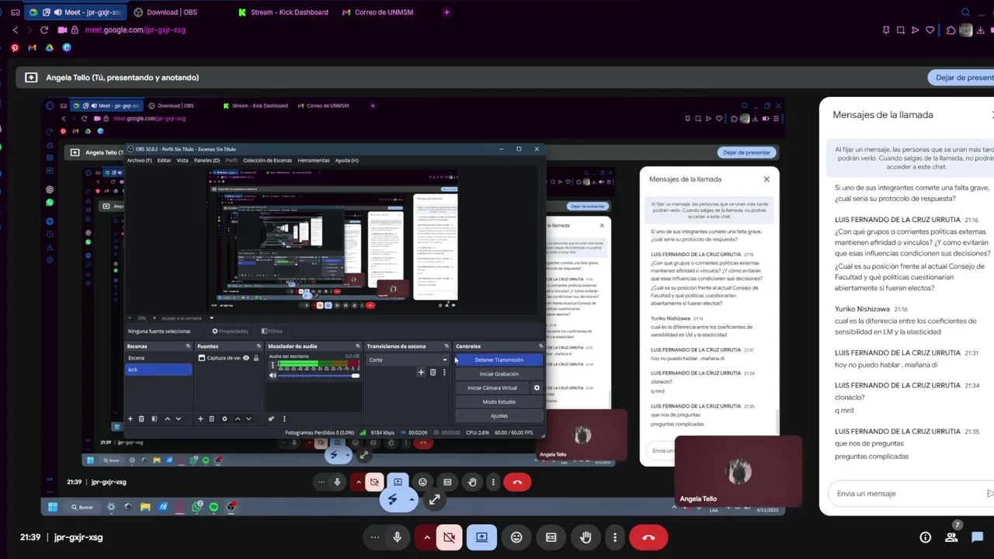
Task: Open the Pinterest bookmark in the top bookmarks bar
Action: 15,47
